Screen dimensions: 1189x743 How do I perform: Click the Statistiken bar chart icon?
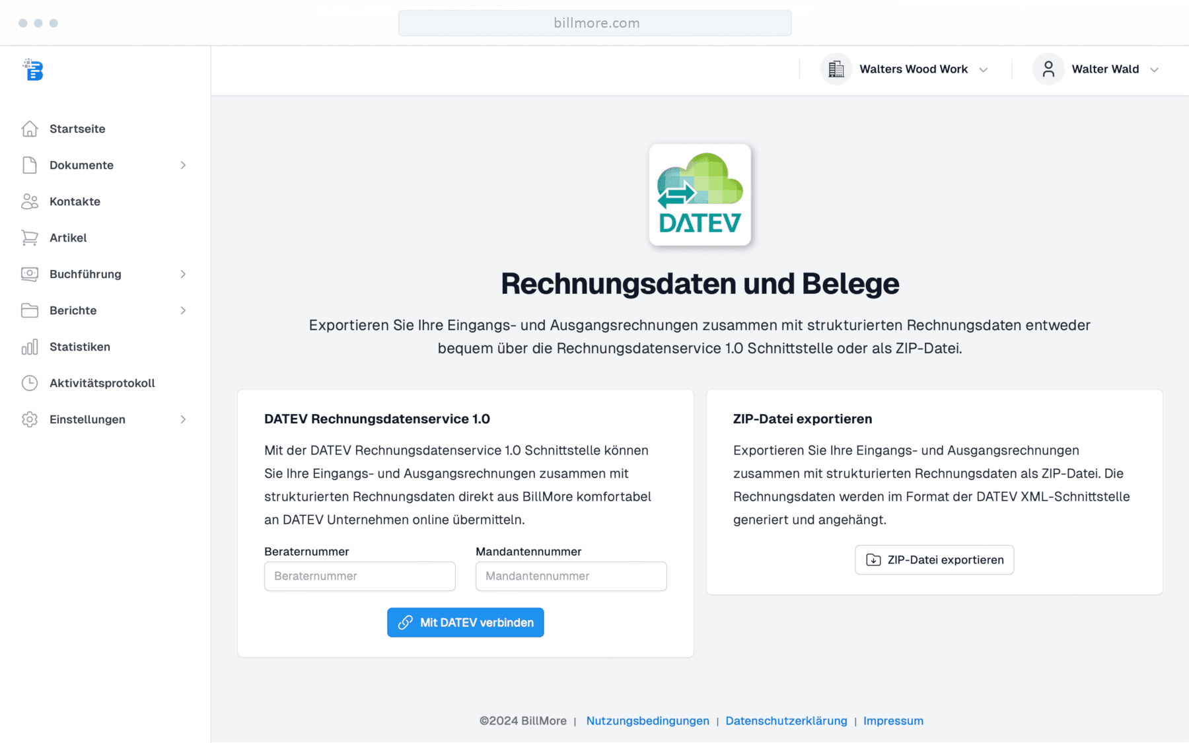click(30, 347)
